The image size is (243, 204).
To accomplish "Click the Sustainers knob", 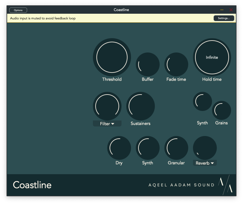I will point(141,106).
